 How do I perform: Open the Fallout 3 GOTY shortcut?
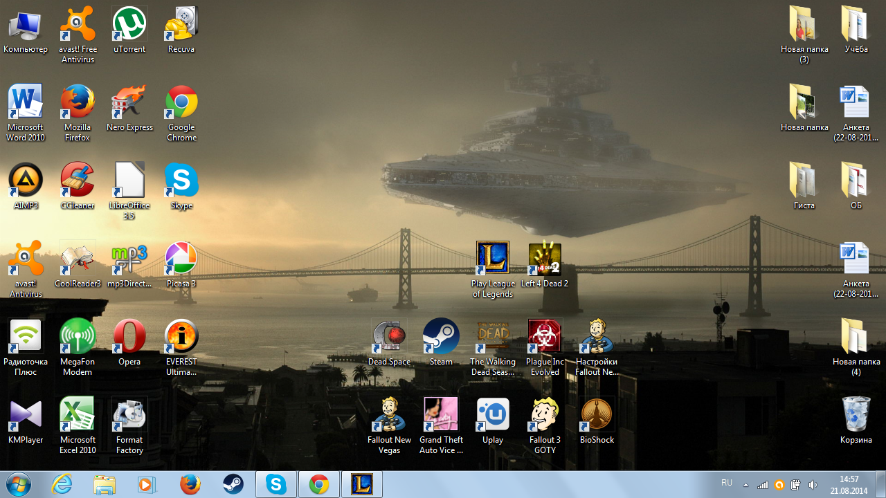point(545,415)
